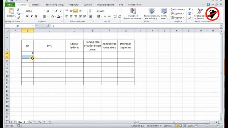
Task: Toggle Top Align vertical alignment
Action: pyautogui.click(x=67, y=11)
